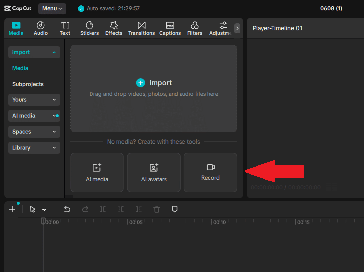Open the Transitions tab
364x272 pixels.
(x=141, y=28)
